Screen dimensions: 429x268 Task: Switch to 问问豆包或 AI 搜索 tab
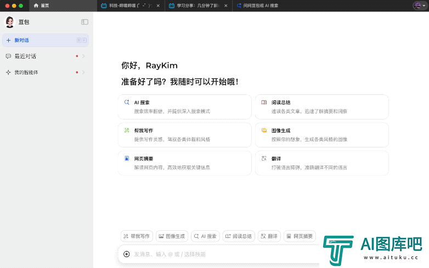tap(258, 5)
